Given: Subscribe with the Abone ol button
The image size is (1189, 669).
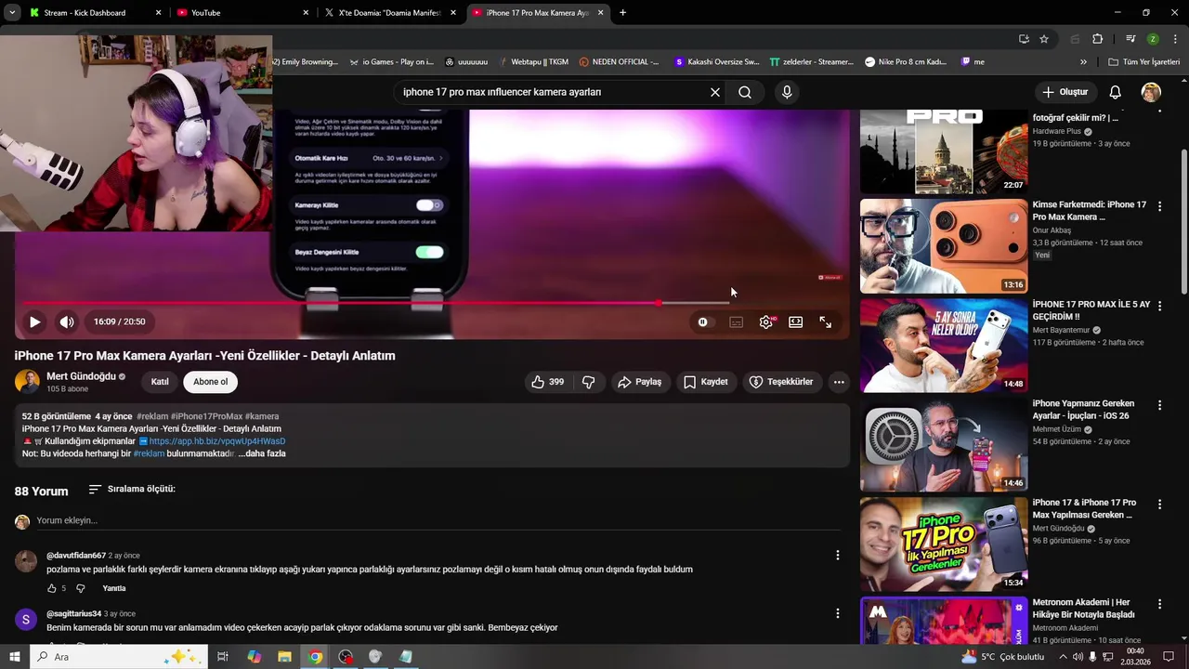Looking at the screenshot, I should click(x=210, y=382).
